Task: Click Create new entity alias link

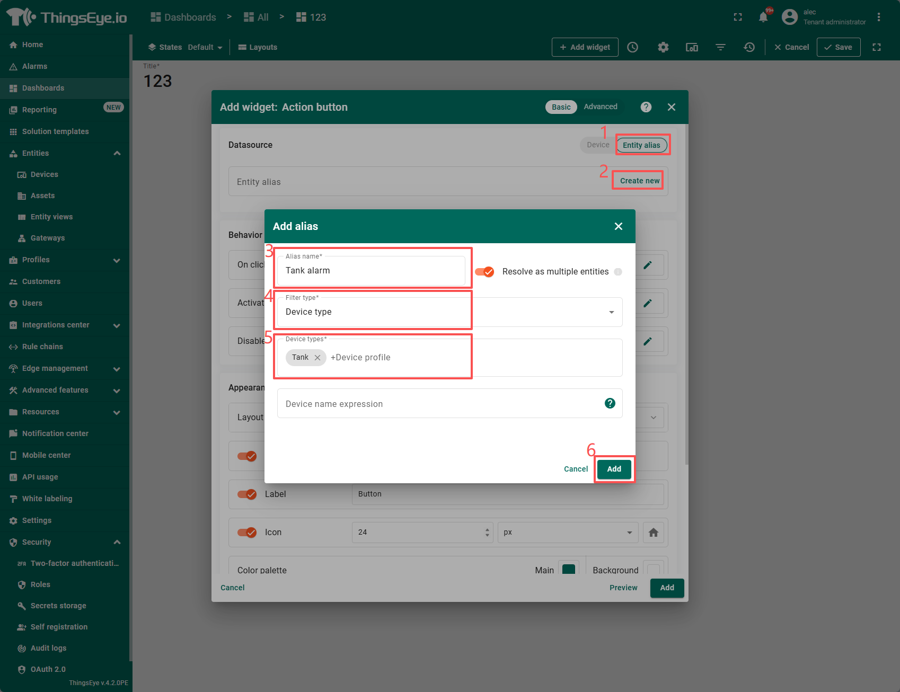Action: 639,181
